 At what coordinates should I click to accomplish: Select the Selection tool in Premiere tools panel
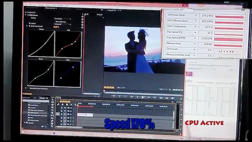[52, 99]
